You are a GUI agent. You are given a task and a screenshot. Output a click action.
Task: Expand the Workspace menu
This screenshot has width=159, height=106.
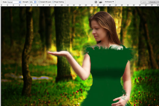[x=109, y=2]
